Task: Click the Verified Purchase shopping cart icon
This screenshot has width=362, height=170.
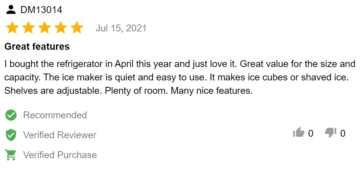Action: 11,155
